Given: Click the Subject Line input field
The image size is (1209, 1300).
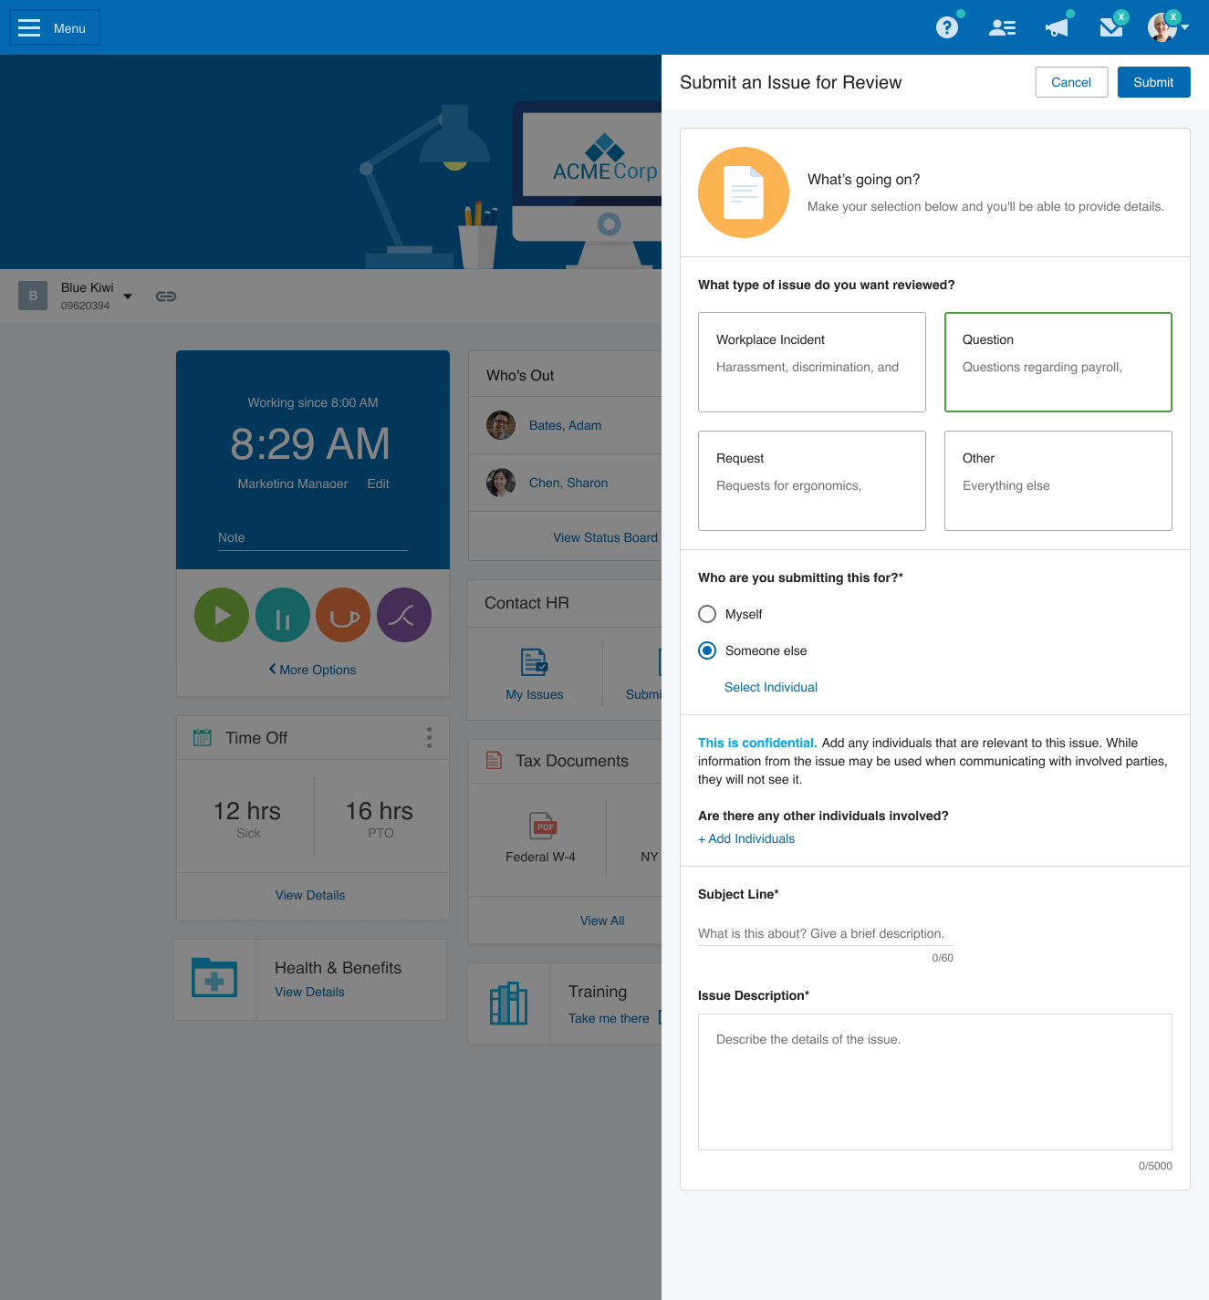Looking at the screenshot, I should 826,933.
